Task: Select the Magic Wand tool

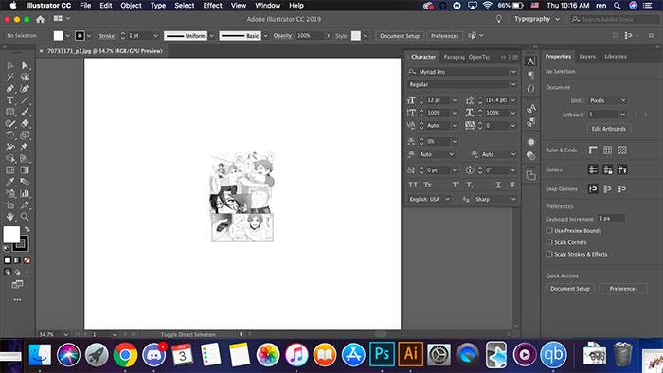Action: click(x=10, y=77)
